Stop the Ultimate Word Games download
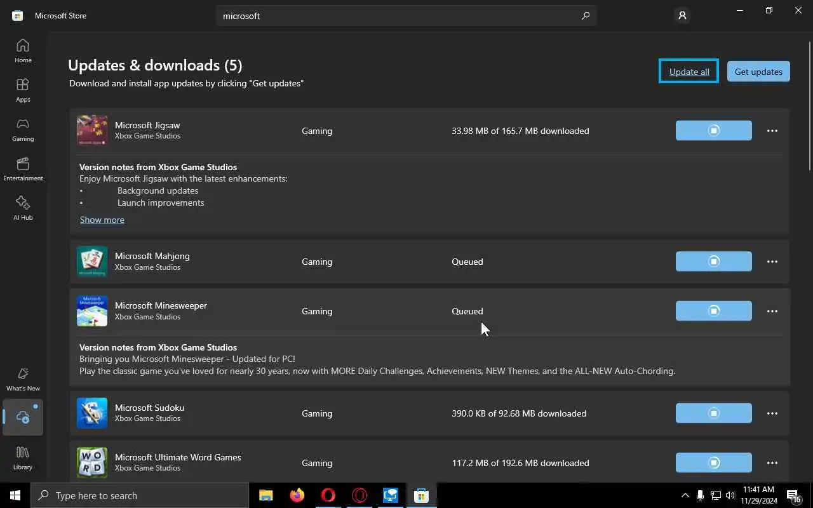Image resolution: width=813 pixels, height=508 pixels. click(x=714, y=463)
